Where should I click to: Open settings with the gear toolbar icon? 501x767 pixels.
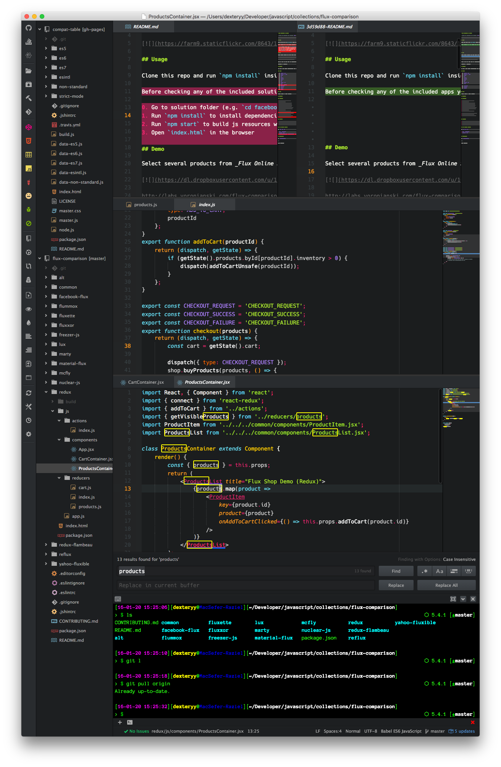[29, 434]
